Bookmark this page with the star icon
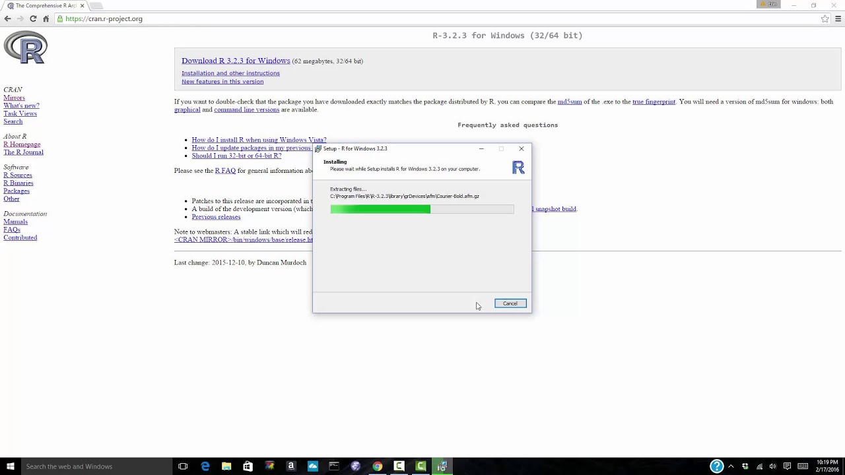Viewport: 845px width, 475px height. pyautogui.click(x=825, y=18)
